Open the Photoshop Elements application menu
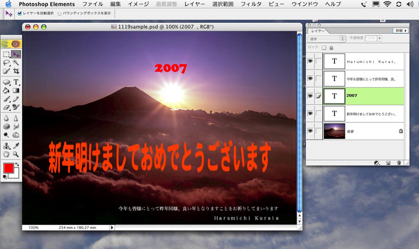The image size is (419, 249). (47, 4)
